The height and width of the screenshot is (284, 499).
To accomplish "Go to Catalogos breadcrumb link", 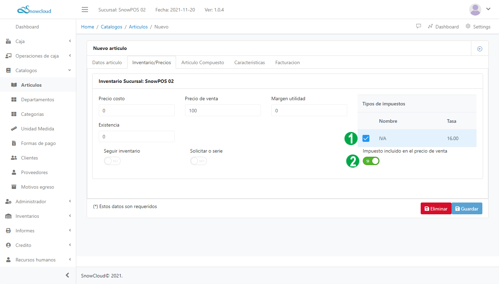I will [x=111, y=27].
